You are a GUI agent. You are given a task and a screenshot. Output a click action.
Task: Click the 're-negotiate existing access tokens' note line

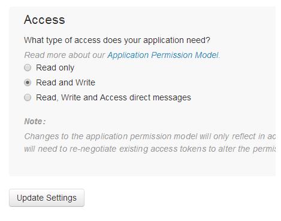[150, 149]
